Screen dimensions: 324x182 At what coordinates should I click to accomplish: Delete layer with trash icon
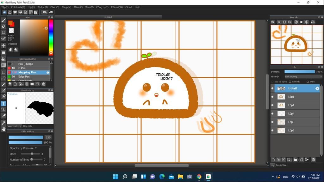click(x=313, y=160)
